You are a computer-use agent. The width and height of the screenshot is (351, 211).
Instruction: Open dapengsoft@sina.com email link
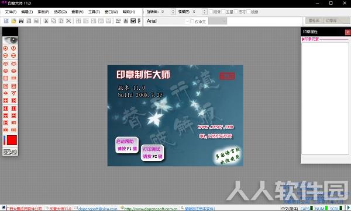coord(97,209)
